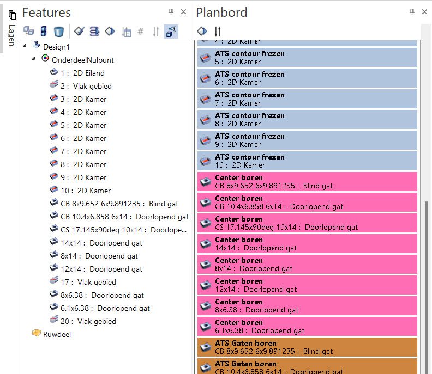The width and height of the screenshot is (432, 374).
Task: Click the Ruwdeel folder icon
Action: (x=37, y=333)
